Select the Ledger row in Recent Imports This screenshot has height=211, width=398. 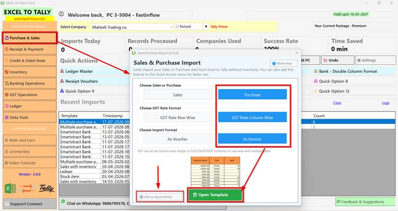pyautogui.click(x=95, y=171)
